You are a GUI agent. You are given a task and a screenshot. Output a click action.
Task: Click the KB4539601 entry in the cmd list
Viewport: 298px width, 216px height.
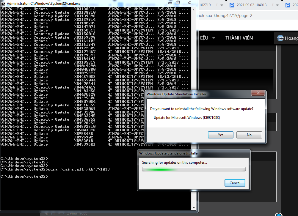tap(85, 144)
